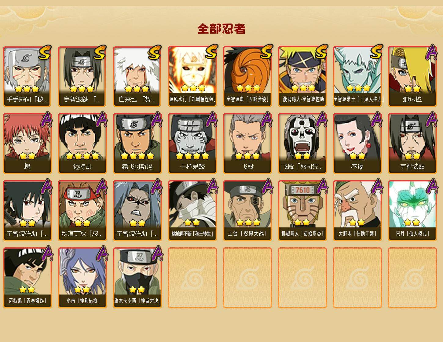Select the 猿飞阿斯玛 ninja card
Image resolution: width=443 pixels, height=342 pixels.
click(x=137, y=144)
